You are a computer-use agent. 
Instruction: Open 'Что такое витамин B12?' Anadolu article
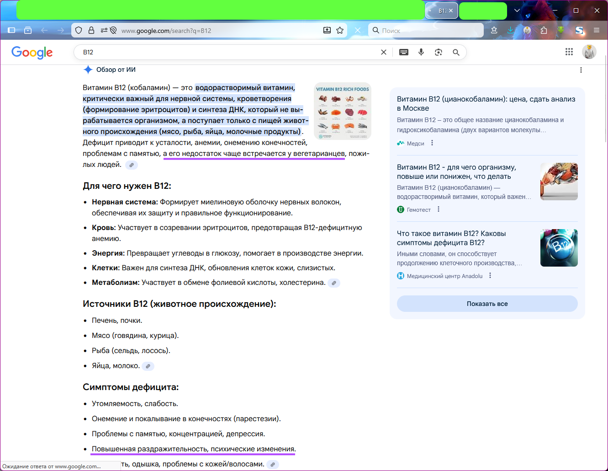451,238
